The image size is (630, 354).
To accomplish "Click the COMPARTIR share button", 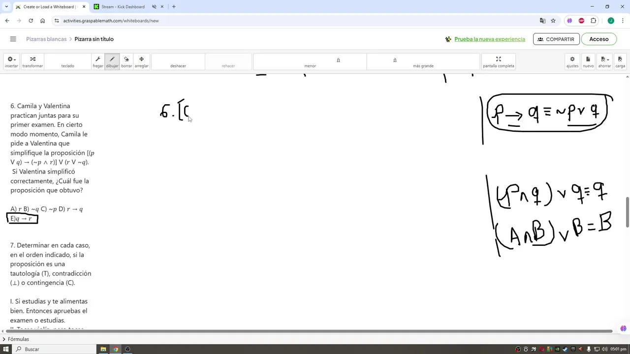I will click(x=556, y=39).
